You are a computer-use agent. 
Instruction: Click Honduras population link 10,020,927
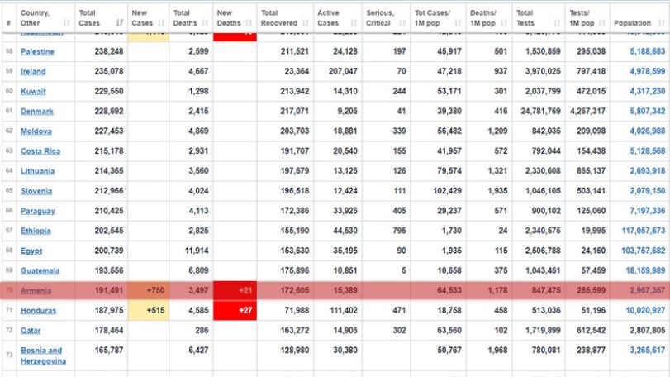(x=645, y=310)
